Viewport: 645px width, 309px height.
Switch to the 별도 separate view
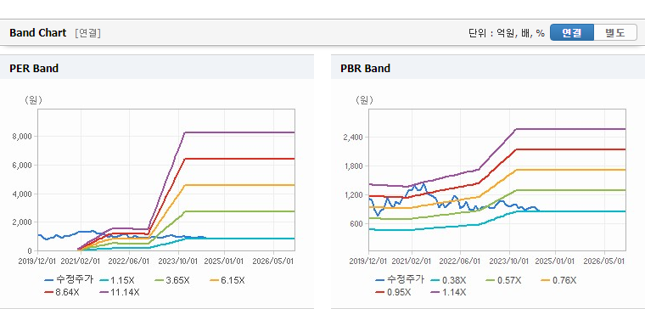[615, 32]
